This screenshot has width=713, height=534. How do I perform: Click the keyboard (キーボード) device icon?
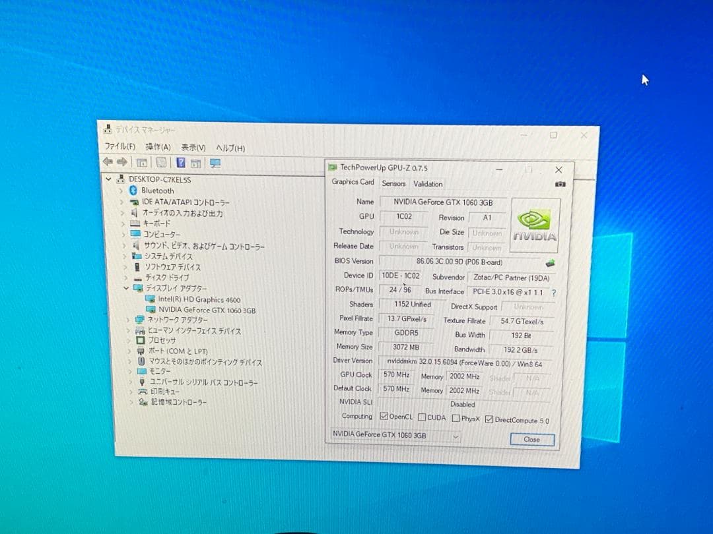click(135, 223)
